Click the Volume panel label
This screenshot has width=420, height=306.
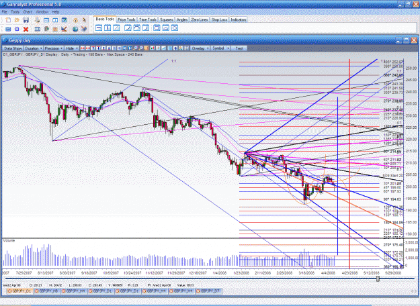[9, 241]
